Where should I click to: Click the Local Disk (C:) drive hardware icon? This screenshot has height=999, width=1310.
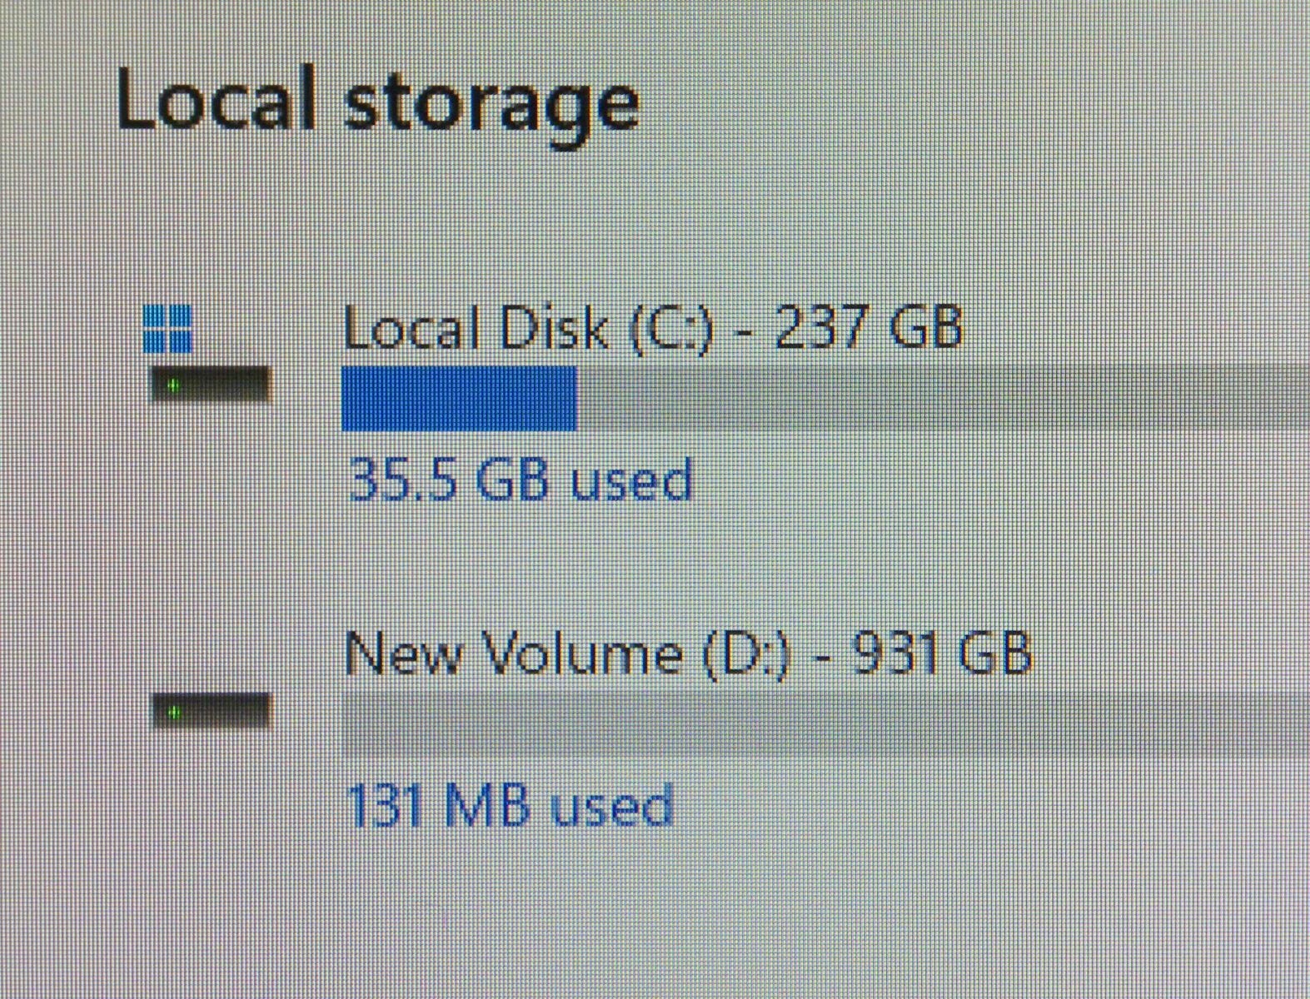point(210,385)
